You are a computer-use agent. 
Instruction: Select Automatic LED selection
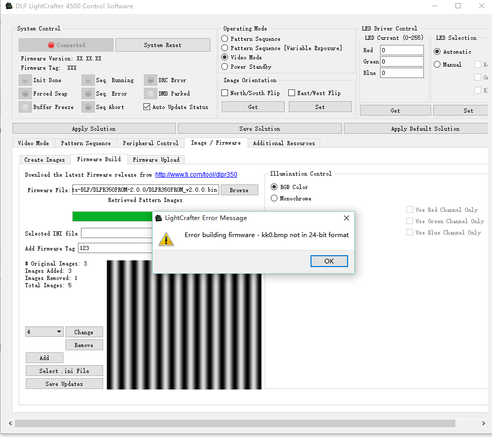tap(437, 52)
